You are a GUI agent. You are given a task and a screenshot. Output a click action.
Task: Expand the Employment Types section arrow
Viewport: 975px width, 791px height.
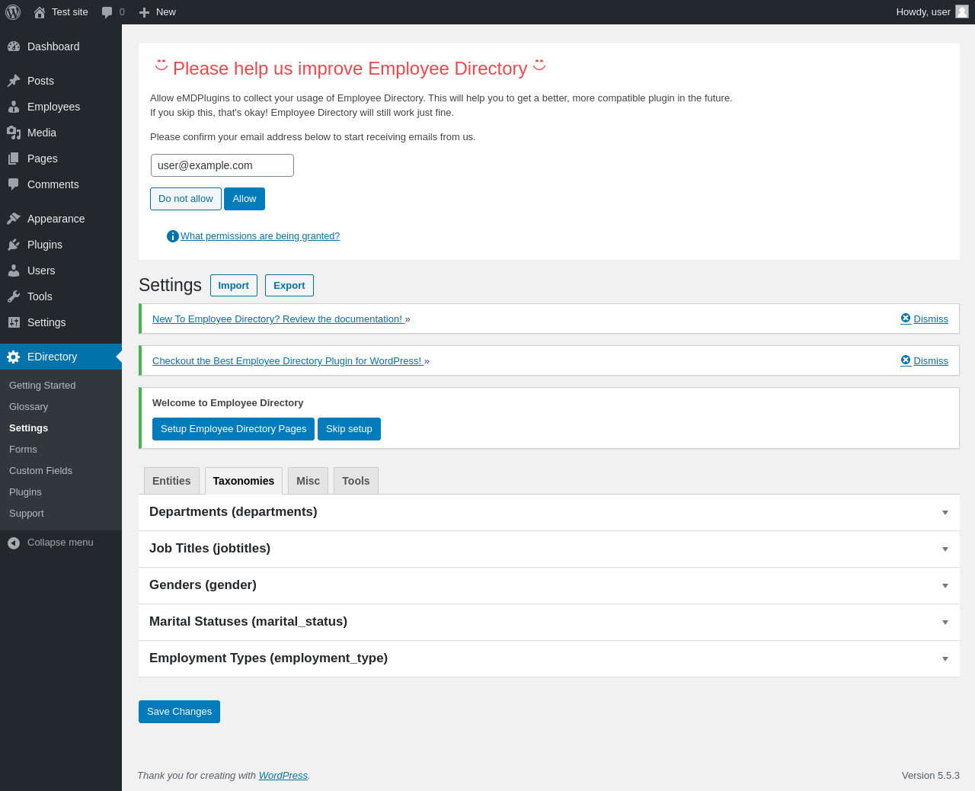[945, 659]
